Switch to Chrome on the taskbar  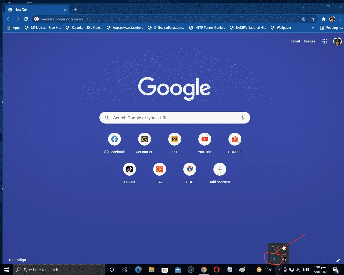204,270
